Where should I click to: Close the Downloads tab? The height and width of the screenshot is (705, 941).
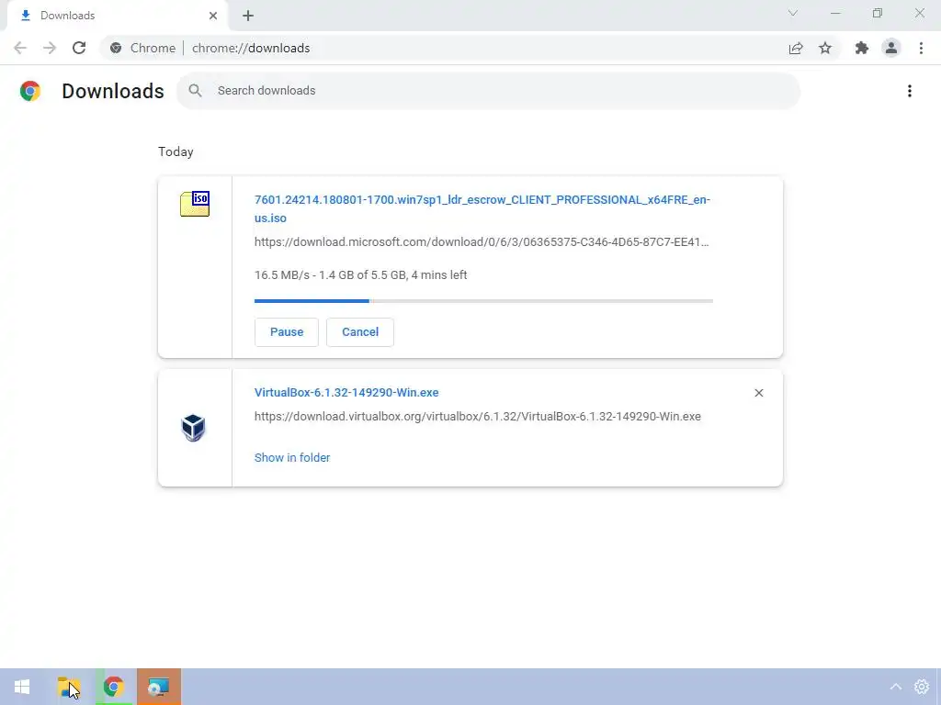tap(213, 16)
